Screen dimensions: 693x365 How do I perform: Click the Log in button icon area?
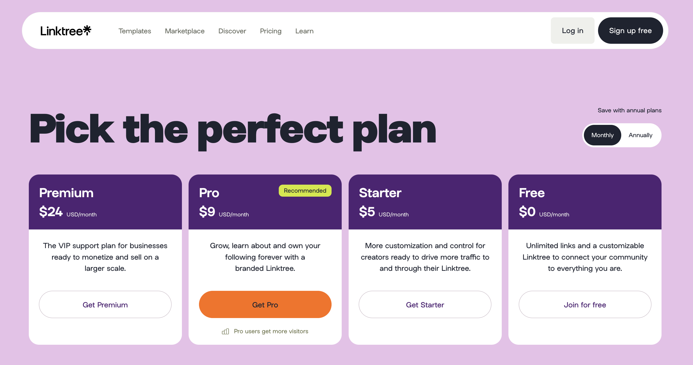pos(572,31)
